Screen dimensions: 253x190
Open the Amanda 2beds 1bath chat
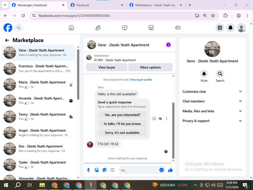pyautogui.click(x=38, y=100)
